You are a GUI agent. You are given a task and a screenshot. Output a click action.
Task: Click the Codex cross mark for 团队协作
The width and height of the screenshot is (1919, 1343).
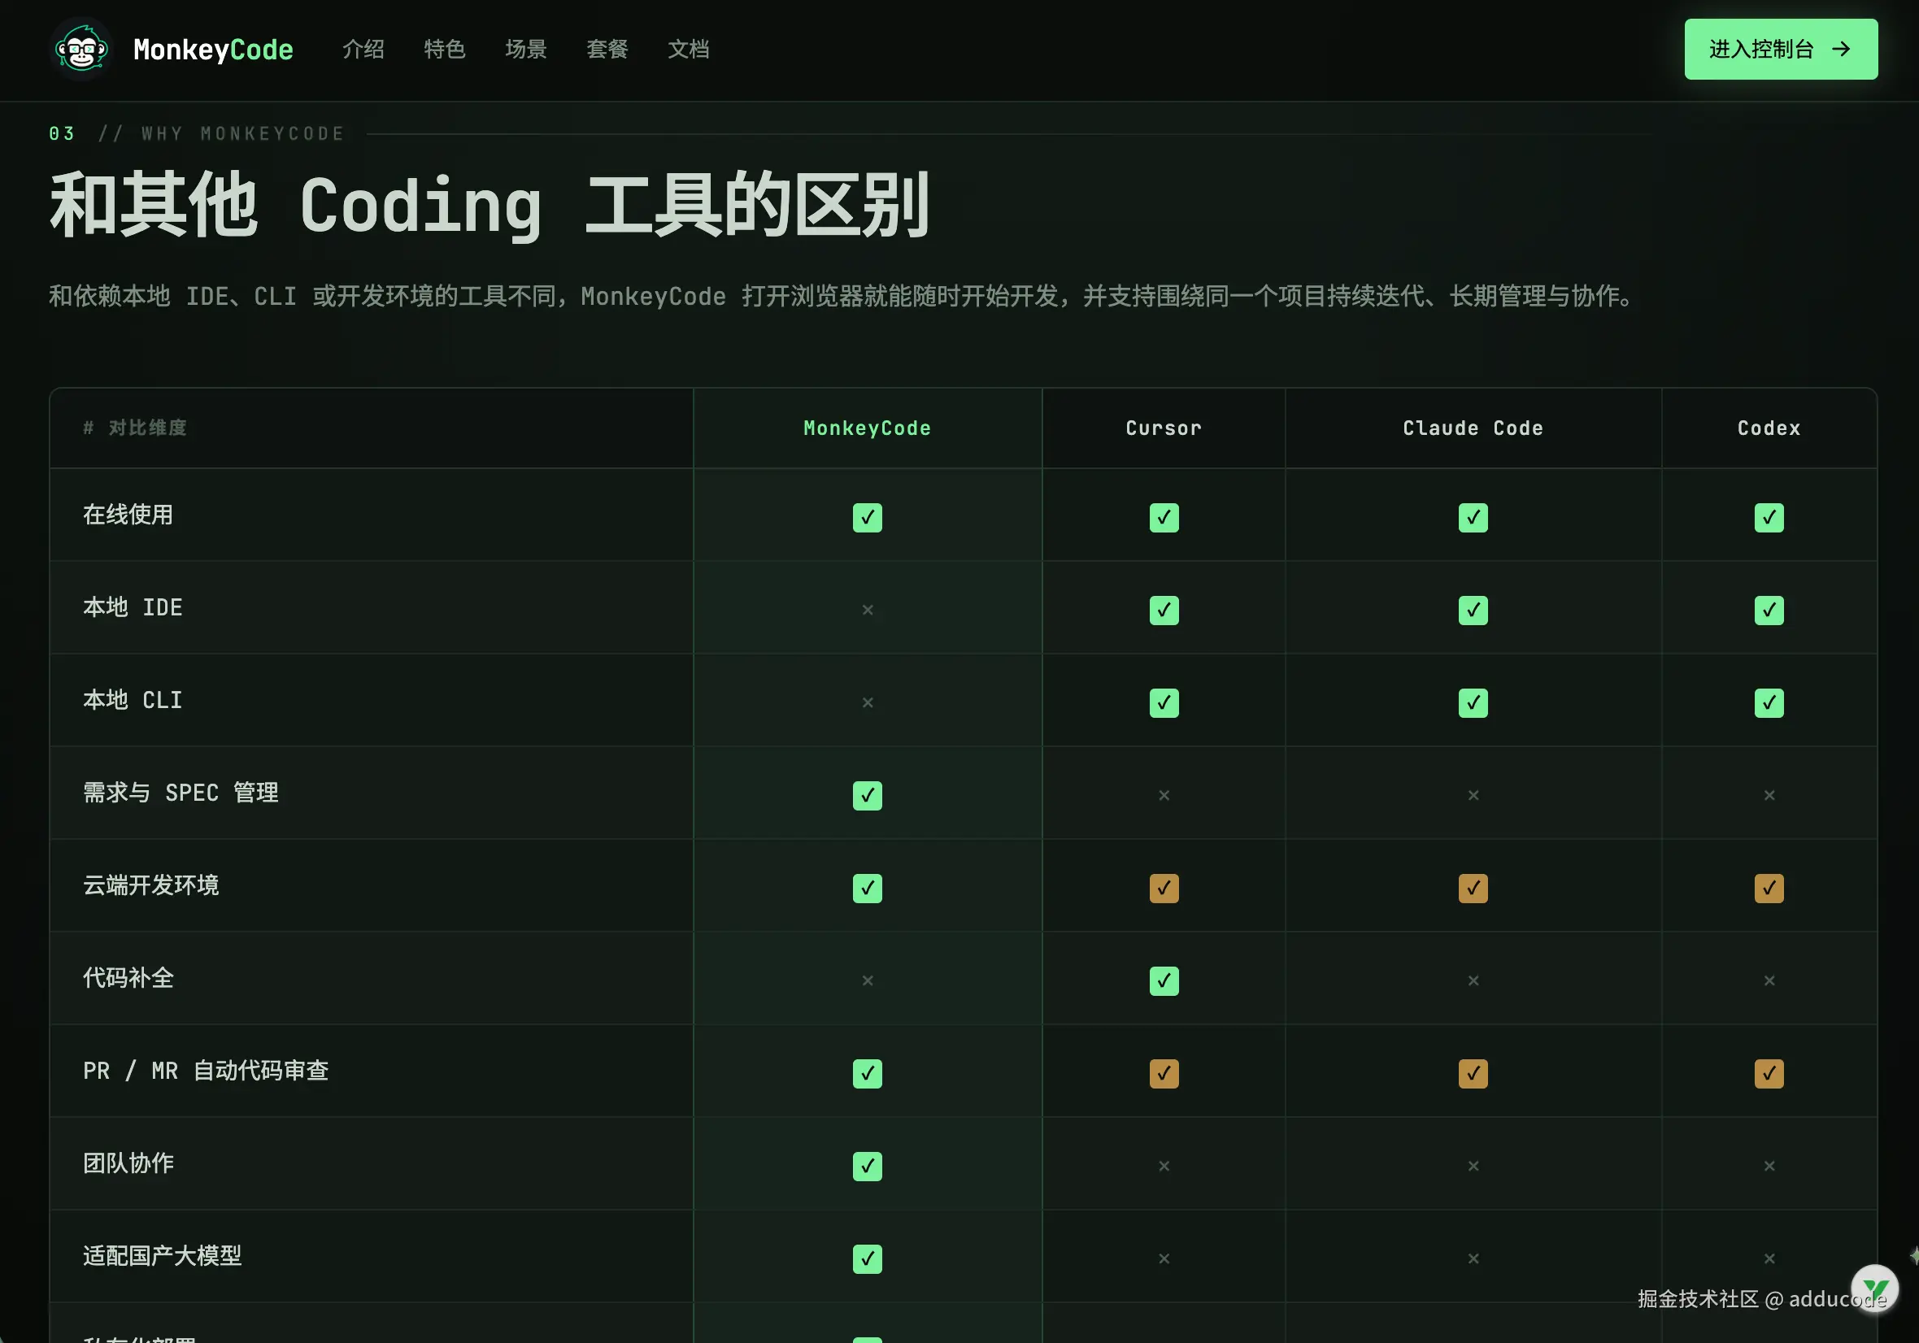tap(1769, 1167)
